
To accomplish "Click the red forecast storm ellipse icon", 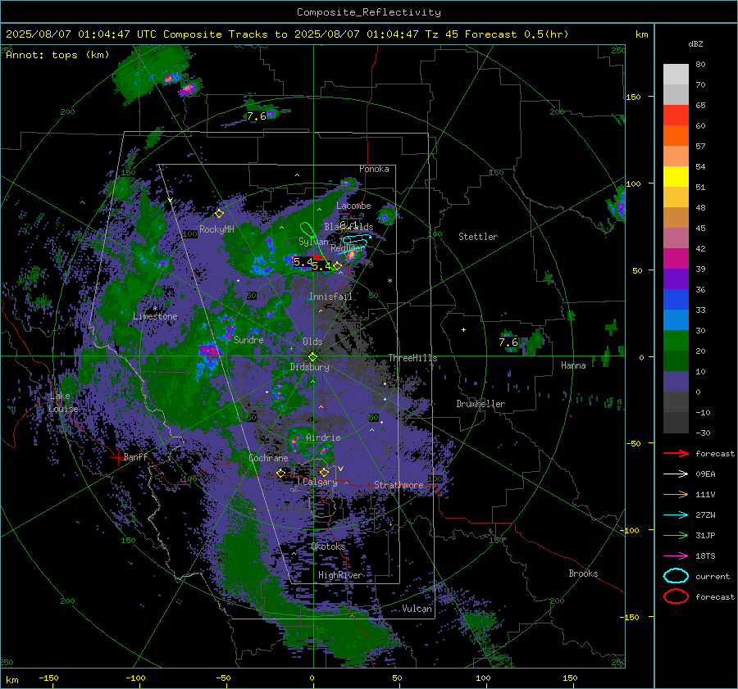I will click(676, 596).
